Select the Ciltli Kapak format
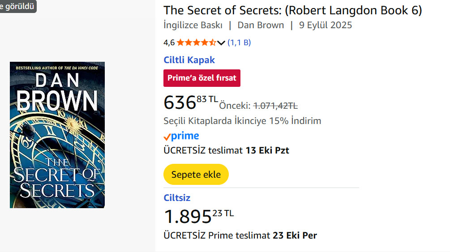Viewport: 450px width, 252px height. (189, 60)
